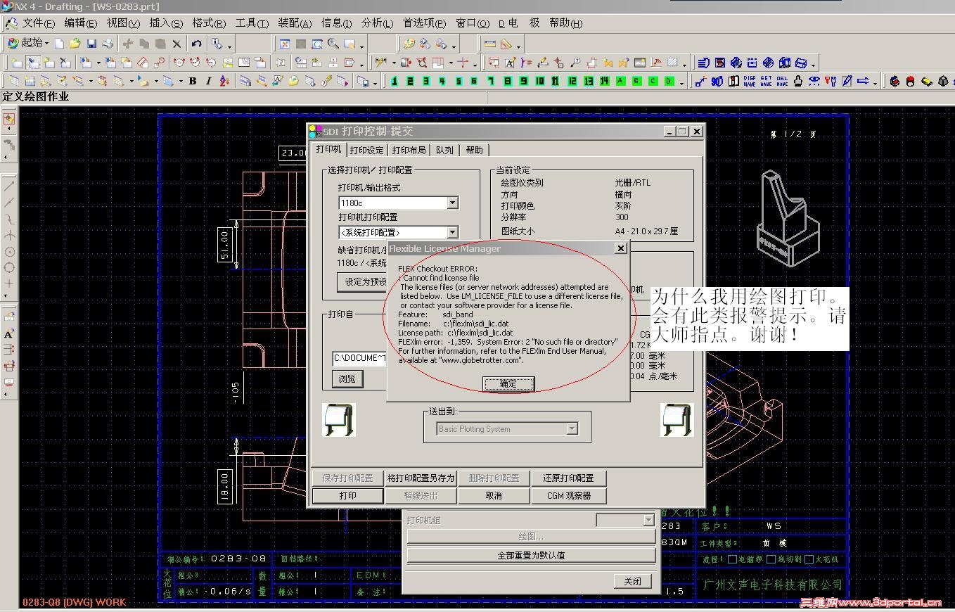The width and height of the screenshot is (955, 612).
Task: Switch to the 队列 tab
Action: click(444, 150)
